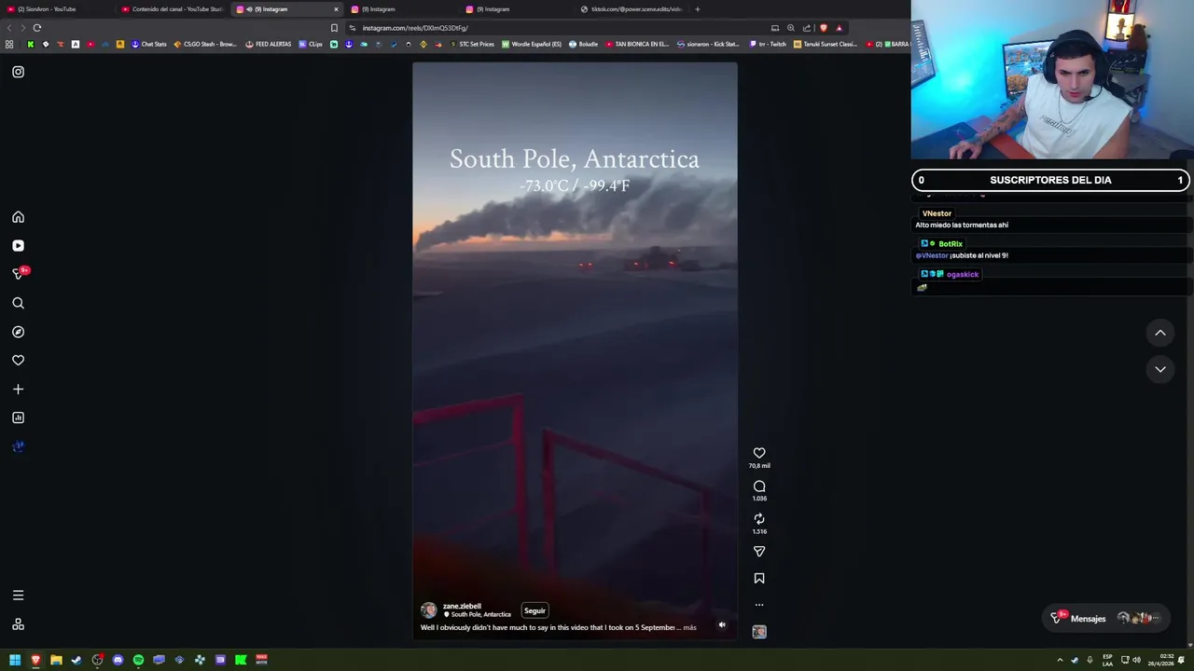
Task: Unmute the reel audio
Action: 722,625
